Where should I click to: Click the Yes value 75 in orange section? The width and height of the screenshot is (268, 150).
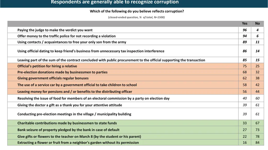(x=244, y=66)
